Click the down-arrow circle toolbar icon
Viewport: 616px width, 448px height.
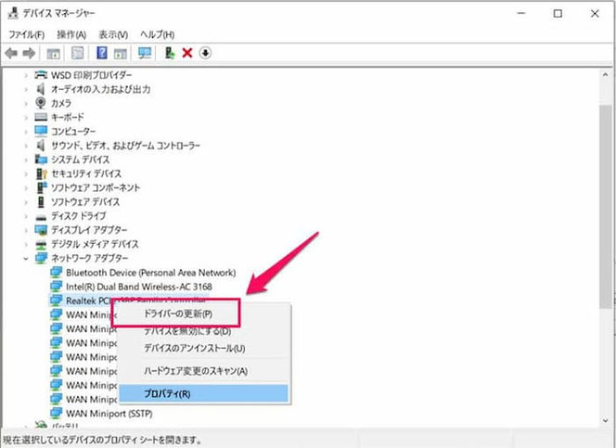click(x=205, y=53)
